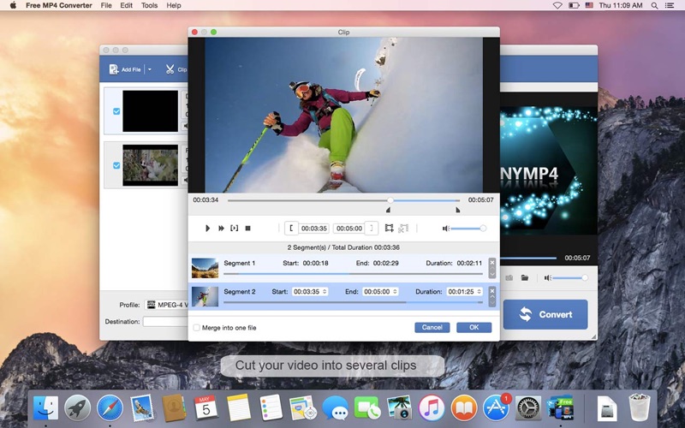Screen dimensions: 685x428
Task: Open Notification Center icon
Action: pos(670,5)
